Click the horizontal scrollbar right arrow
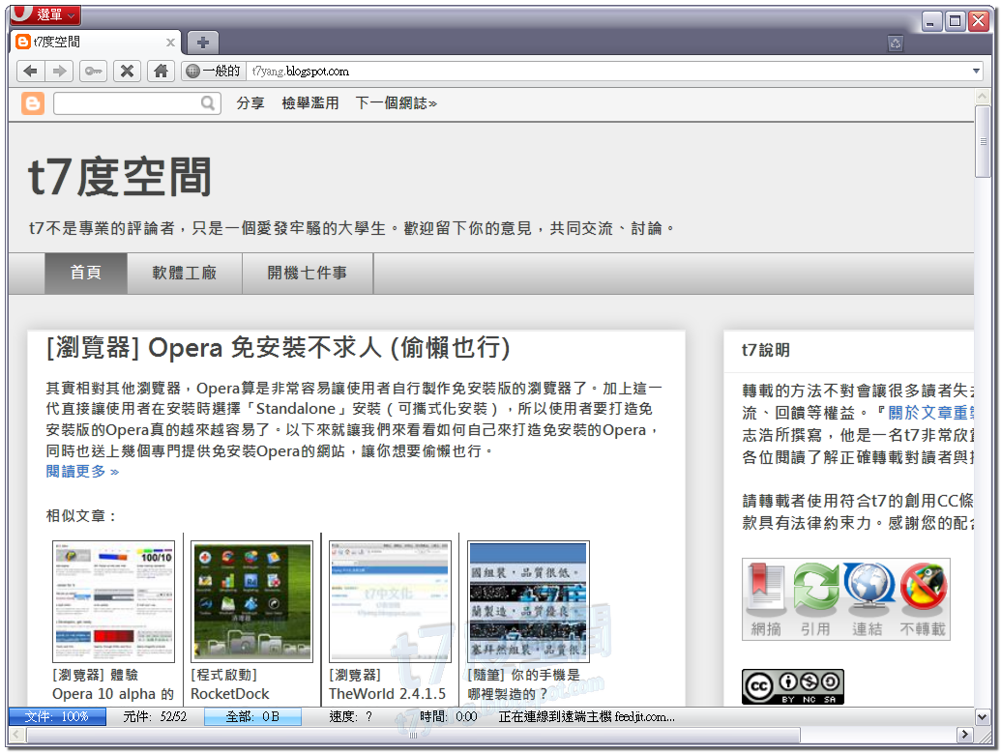 click(x=964, y=735)
